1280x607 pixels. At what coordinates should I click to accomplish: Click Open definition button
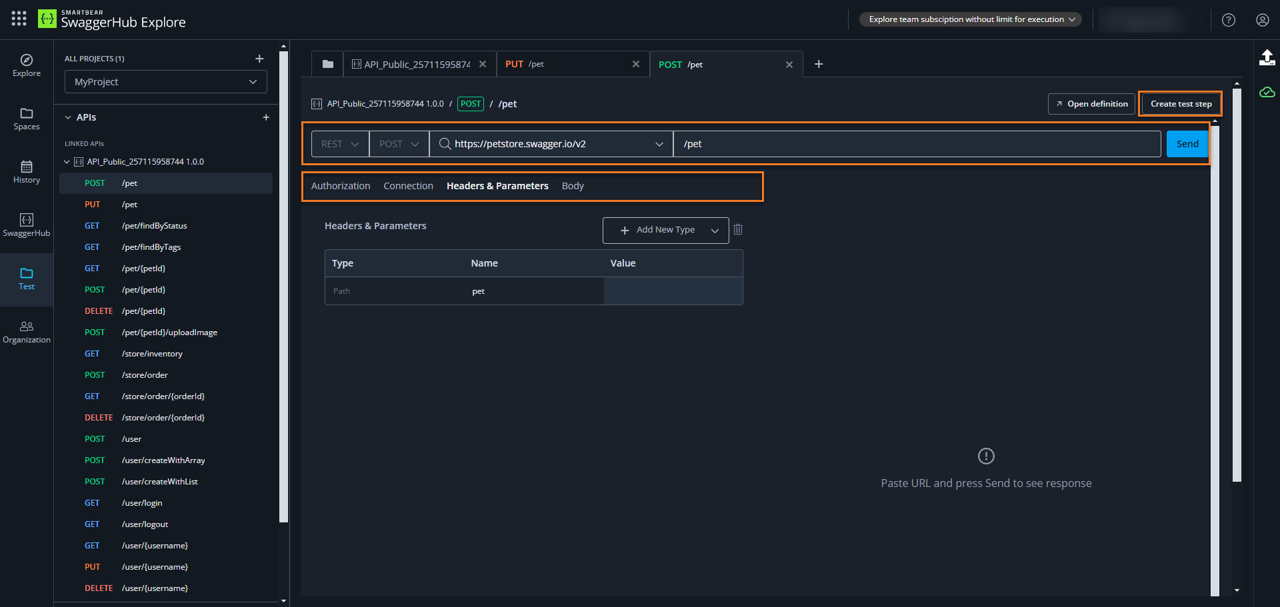click(x=1091, y=104)
